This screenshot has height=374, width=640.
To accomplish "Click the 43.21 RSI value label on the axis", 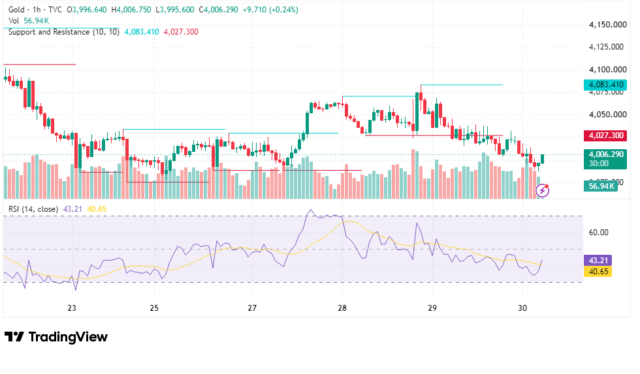I will tap(598, 261).
